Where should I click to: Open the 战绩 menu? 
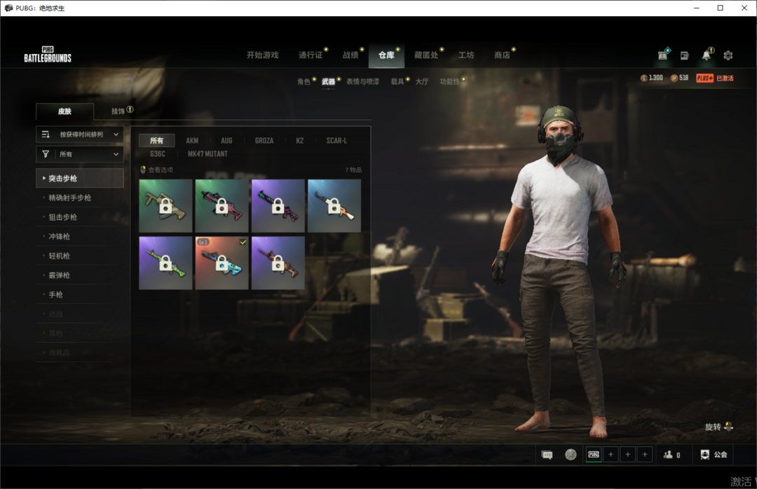(x=351, y=55)
